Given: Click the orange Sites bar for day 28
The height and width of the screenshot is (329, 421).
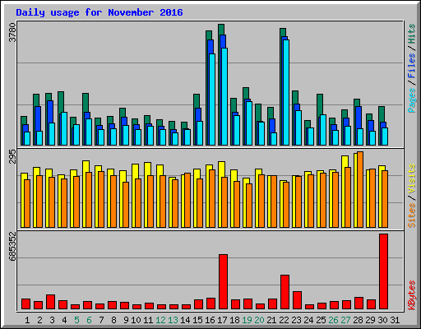Looking at the screenshot, I should [x=360, y=189].
